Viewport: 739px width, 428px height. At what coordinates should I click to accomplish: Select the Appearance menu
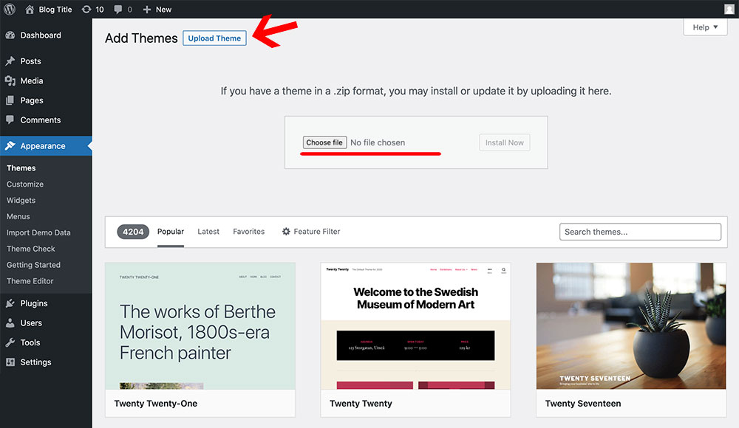coord(46,146)
